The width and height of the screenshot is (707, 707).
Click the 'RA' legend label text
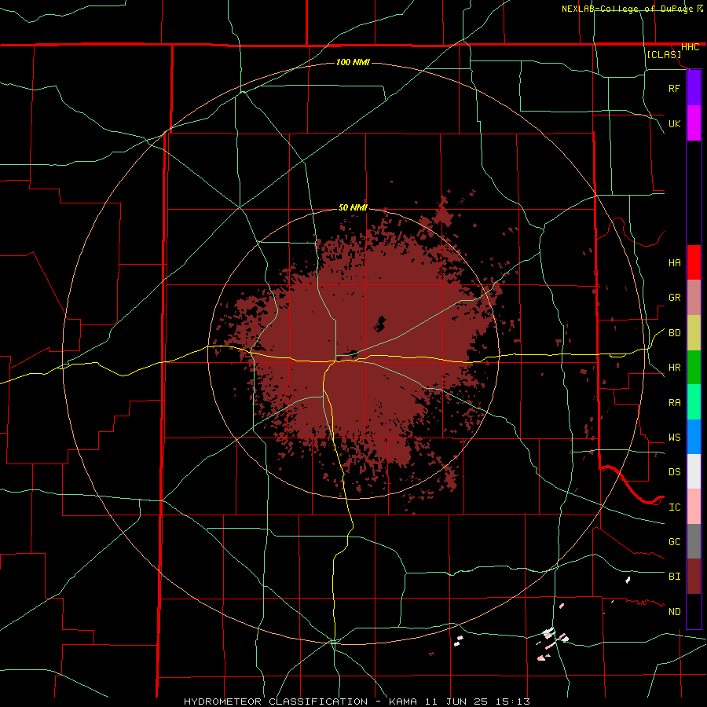pyautogui.click(x=675, y=403)
